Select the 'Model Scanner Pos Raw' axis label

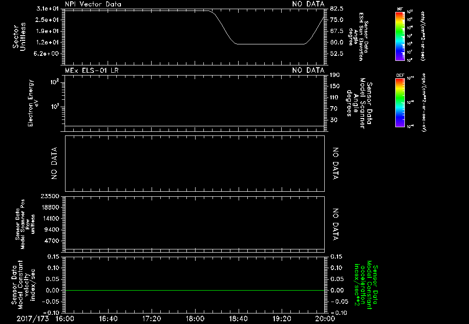click(25, 224)
